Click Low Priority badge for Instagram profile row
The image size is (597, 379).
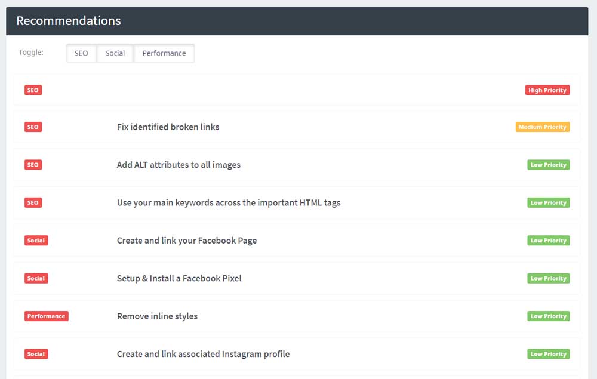pos(549,354)
